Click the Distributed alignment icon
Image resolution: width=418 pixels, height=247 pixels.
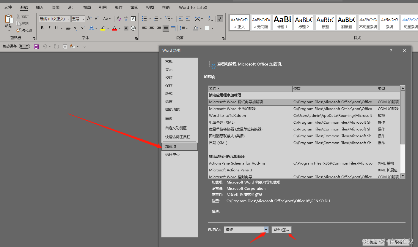[173, 28]
